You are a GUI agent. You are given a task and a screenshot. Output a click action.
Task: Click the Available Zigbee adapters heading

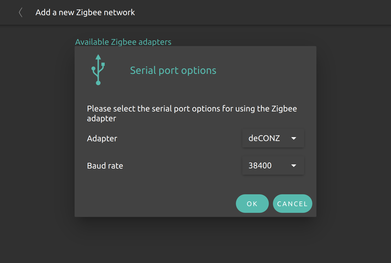(x=123, y=42)
